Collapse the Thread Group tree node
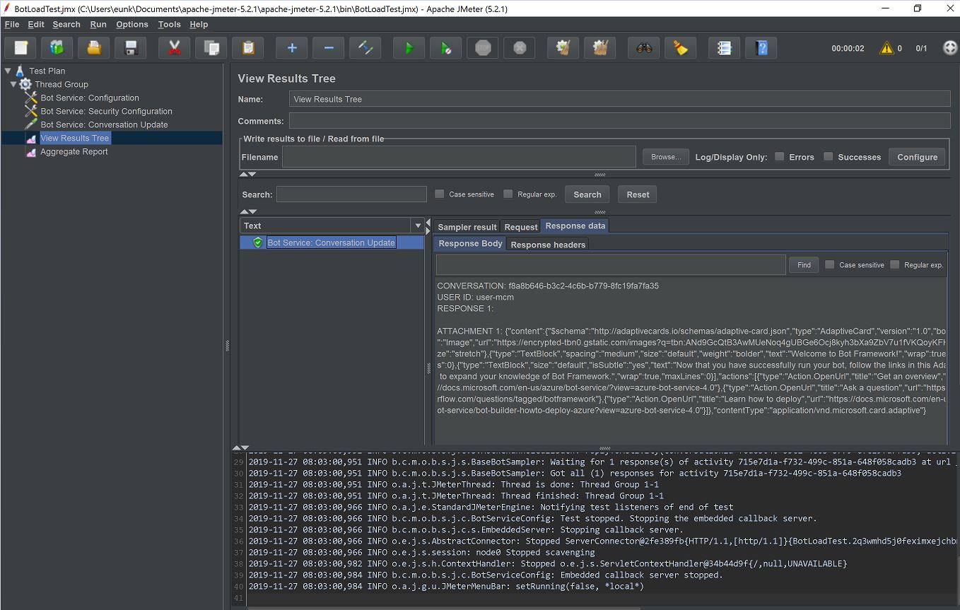This screenshot has height=610, width=960. [13, 84]
